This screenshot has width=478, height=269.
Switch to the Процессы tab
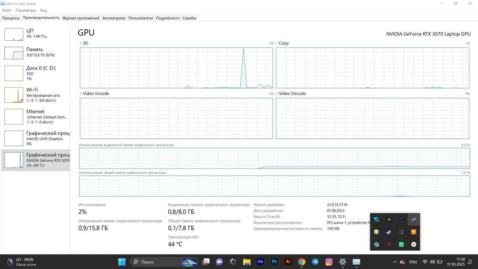(x=11, y=18)
